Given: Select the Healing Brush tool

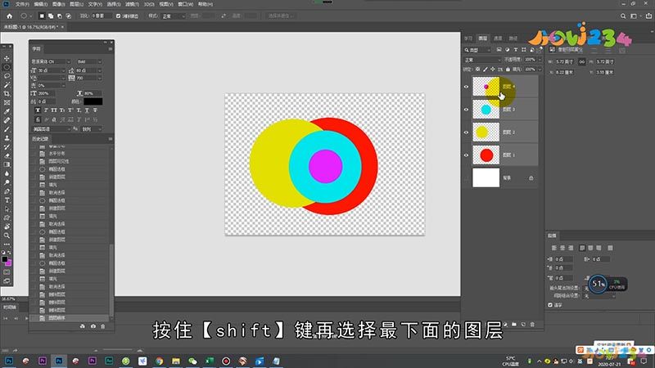Looking at the screenshot, I should pos(7,120).
